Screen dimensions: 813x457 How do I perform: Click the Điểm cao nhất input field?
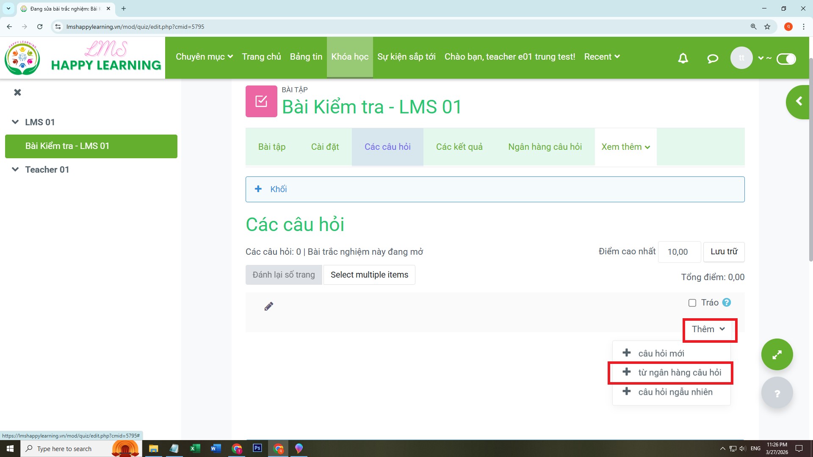click(x=679, y=252)
